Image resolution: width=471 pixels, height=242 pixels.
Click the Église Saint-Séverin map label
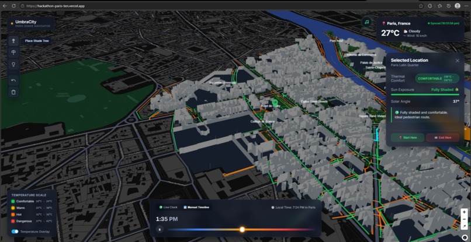pyautogui.click(x=314, y=101)
